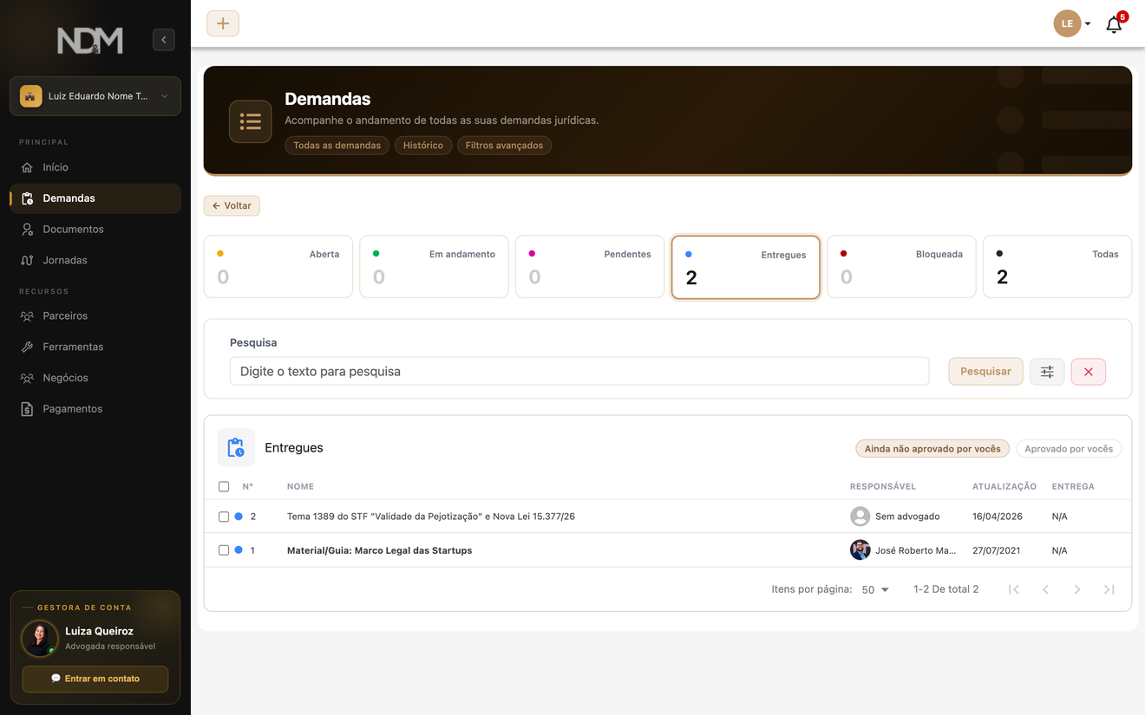
Task: Expand the user menu caret next to LE
Action: click(1088, 24)
